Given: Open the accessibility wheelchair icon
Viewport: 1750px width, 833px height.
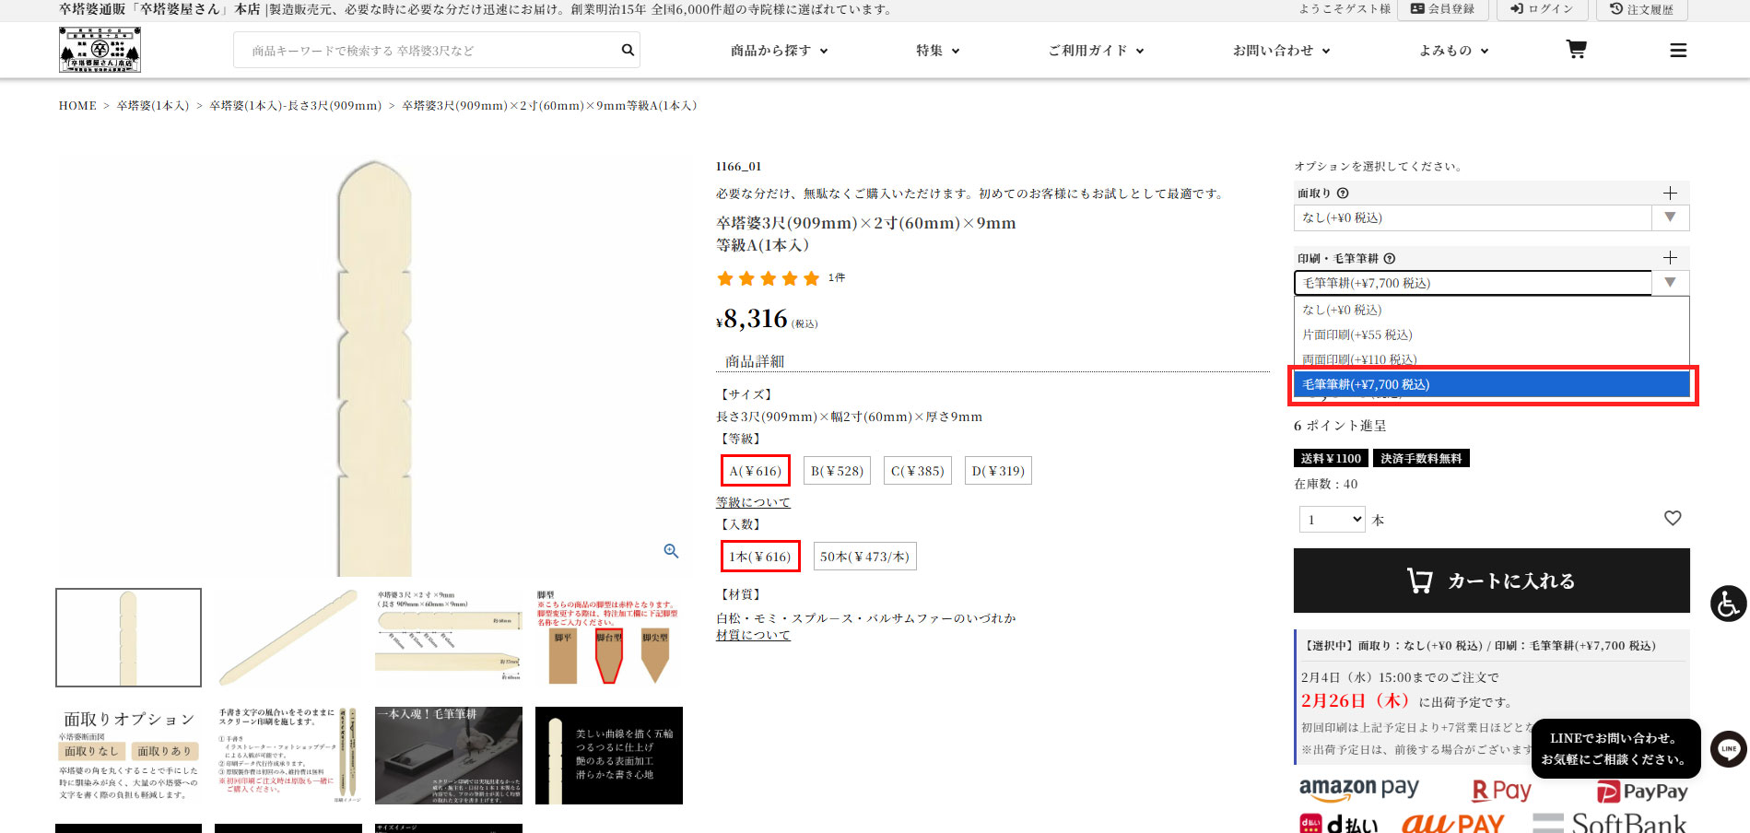Looking at the screenshot, I should 1728,604.
